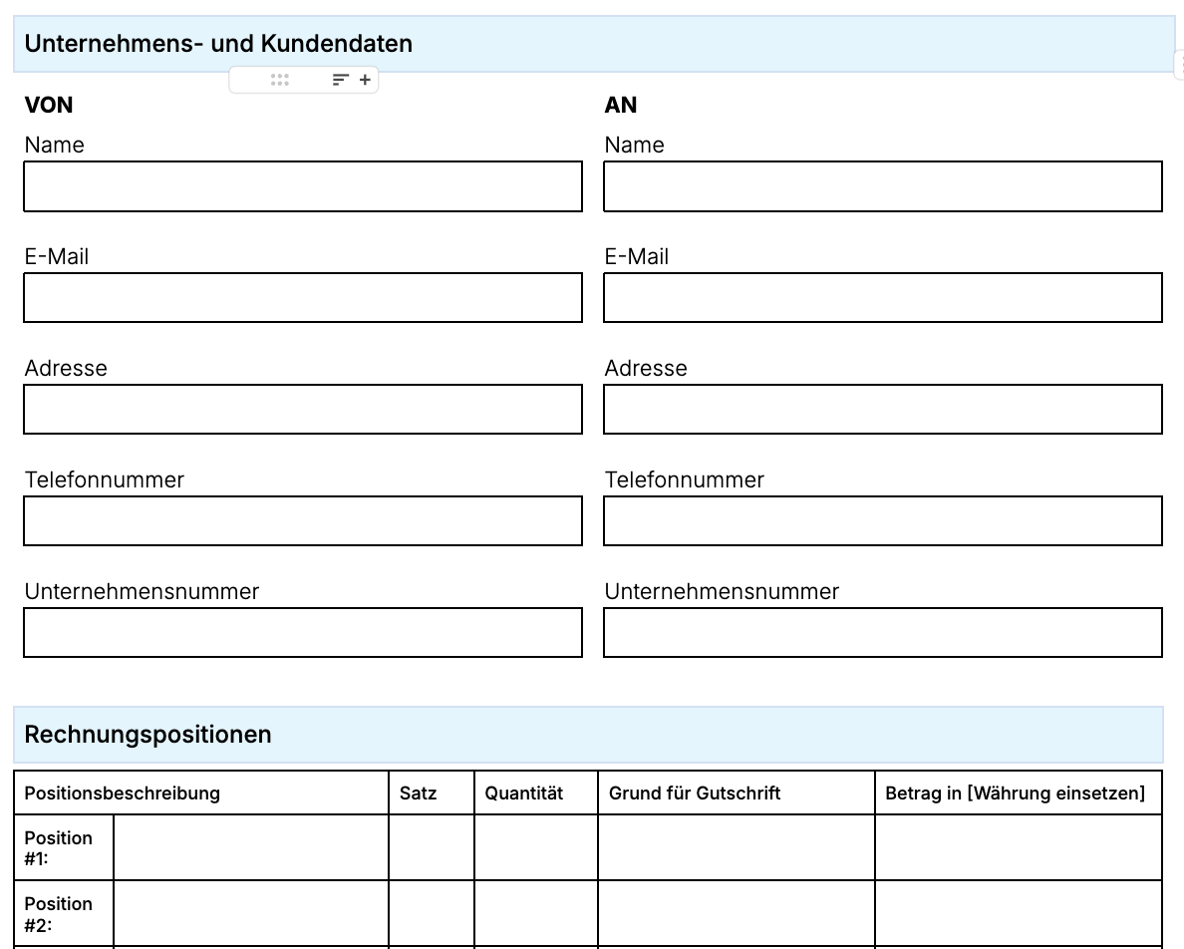Select heading Unternehmens- und Kundendaten
Viewport: 1184px width, 949px height.
click(218, 44)
